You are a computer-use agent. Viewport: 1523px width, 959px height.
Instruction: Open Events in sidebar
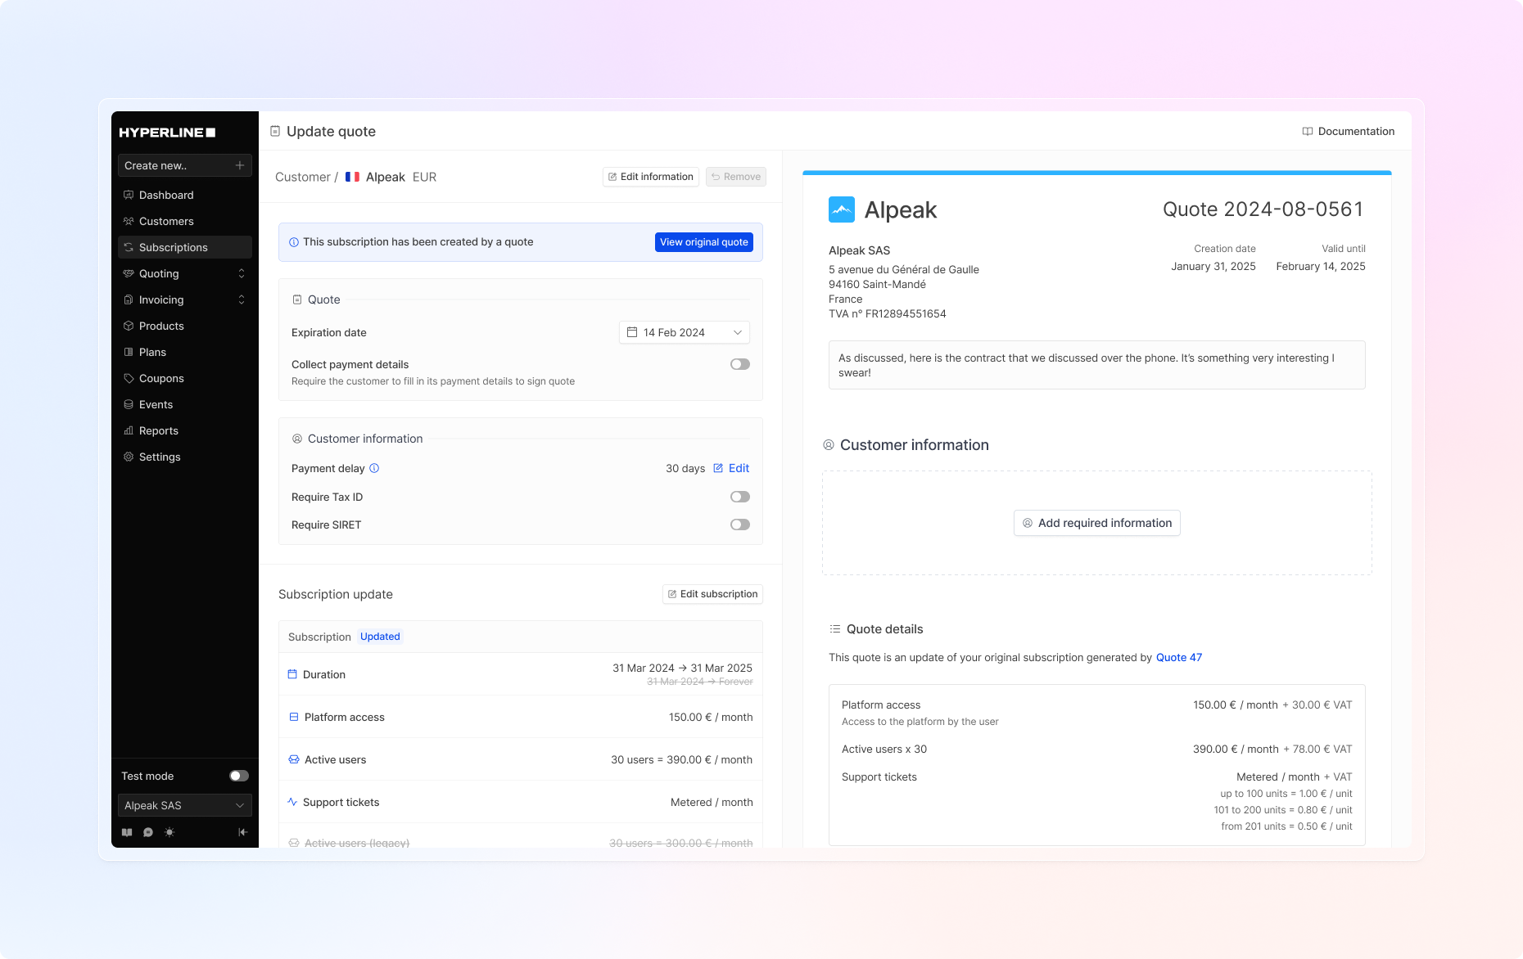pos(185,404)
